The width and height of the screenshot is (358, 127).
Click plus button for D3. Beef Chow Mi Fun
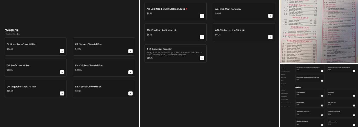click(x=62, y=72)
